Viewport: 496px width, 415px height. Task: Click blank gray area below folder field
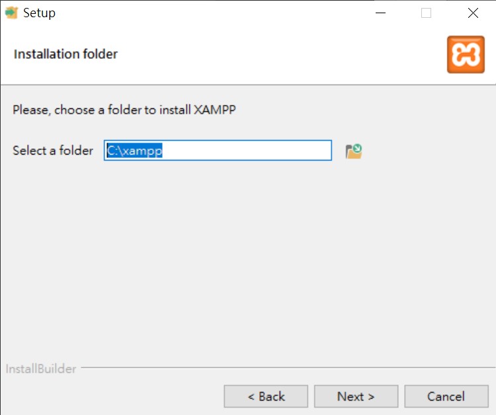pos(247,253)
